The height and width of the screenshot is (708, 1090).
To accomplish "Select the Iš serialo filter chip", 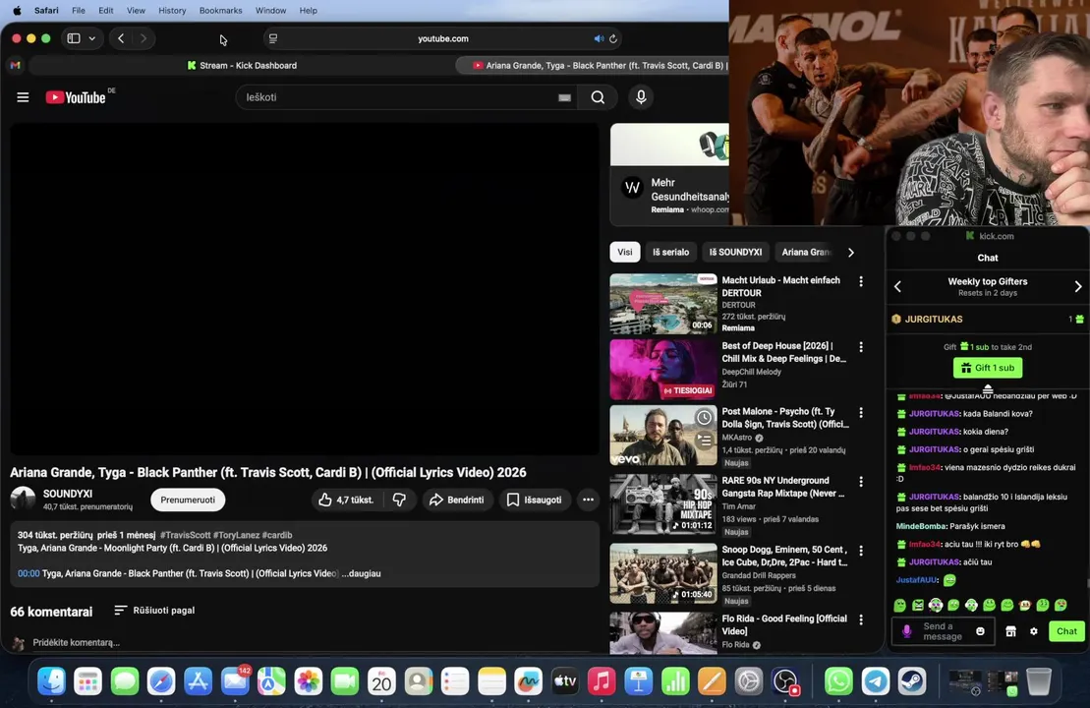I will pos(671,252).
